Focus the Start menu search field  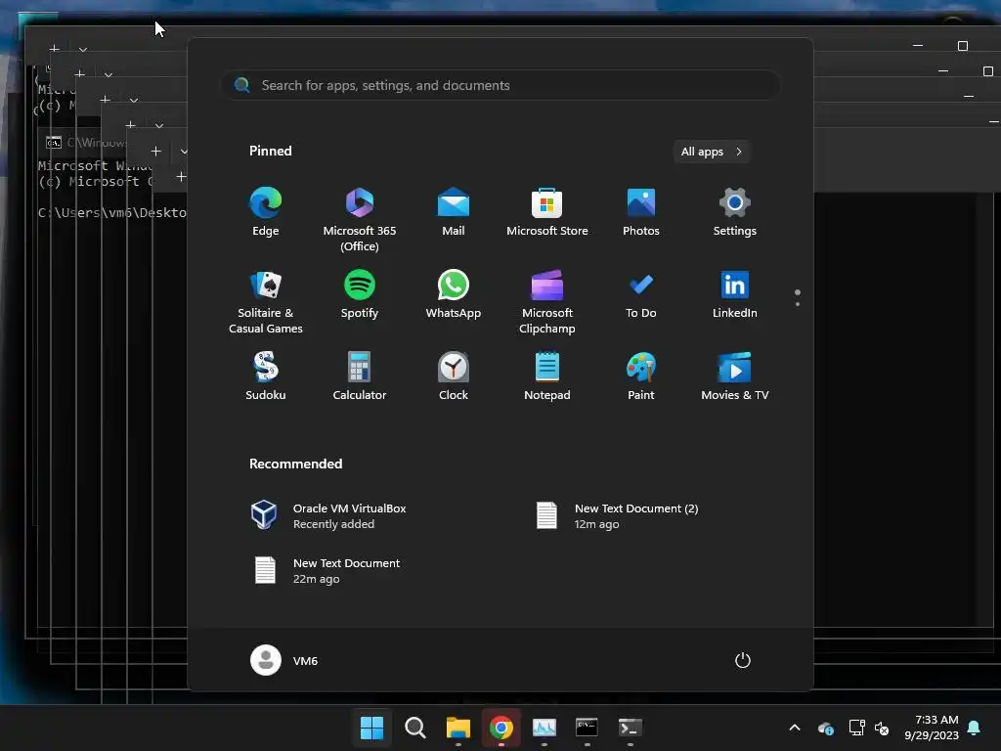pos(500,86)
